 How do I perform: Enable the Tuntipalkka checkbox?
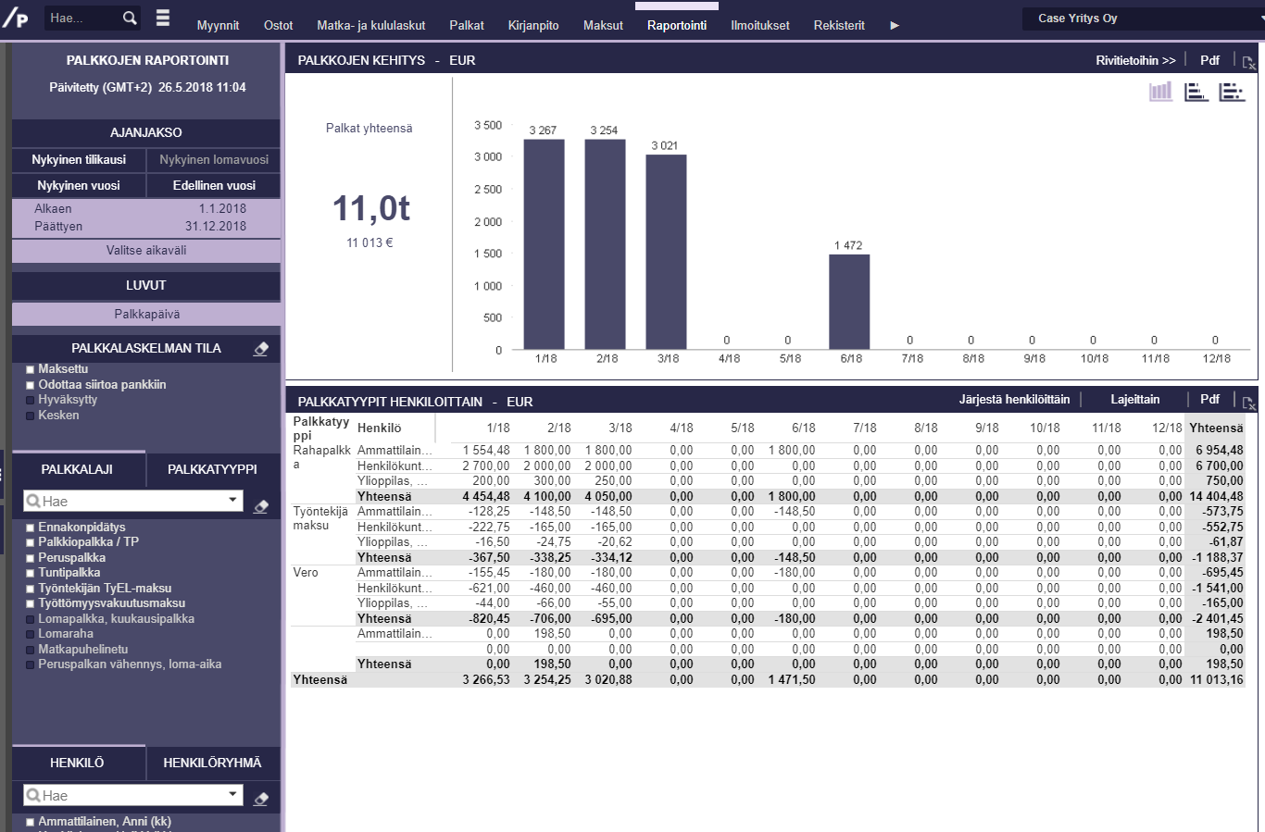coord(31,573)
